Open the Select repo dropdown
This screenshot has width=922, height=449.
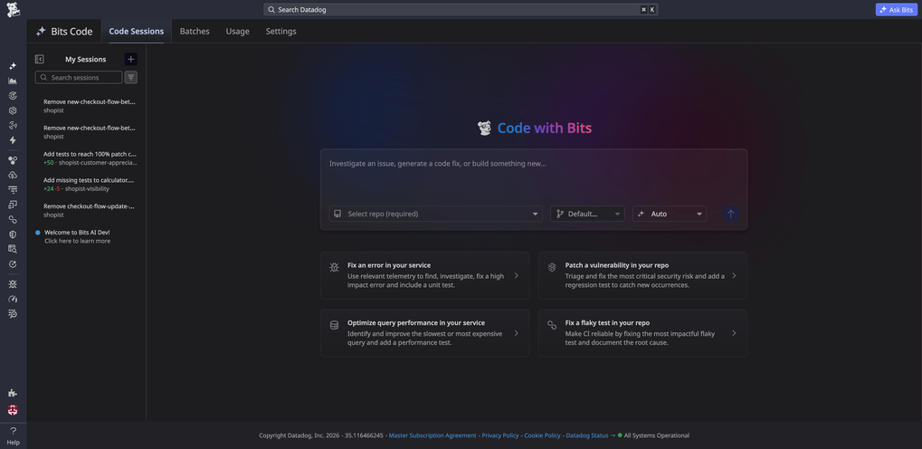(x=435, y=214)
